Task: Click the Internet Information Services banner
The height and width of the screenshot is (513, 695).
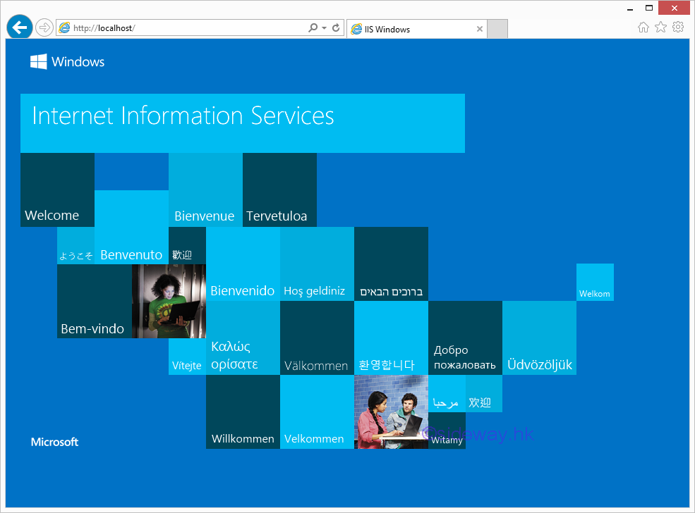Action: pyautogui.click(x=242, y=123)
